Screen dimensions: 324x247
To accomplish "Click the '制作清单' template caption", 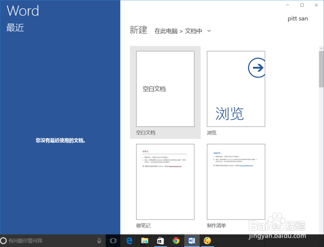I will pyautogui.click(x=216, y=226).
